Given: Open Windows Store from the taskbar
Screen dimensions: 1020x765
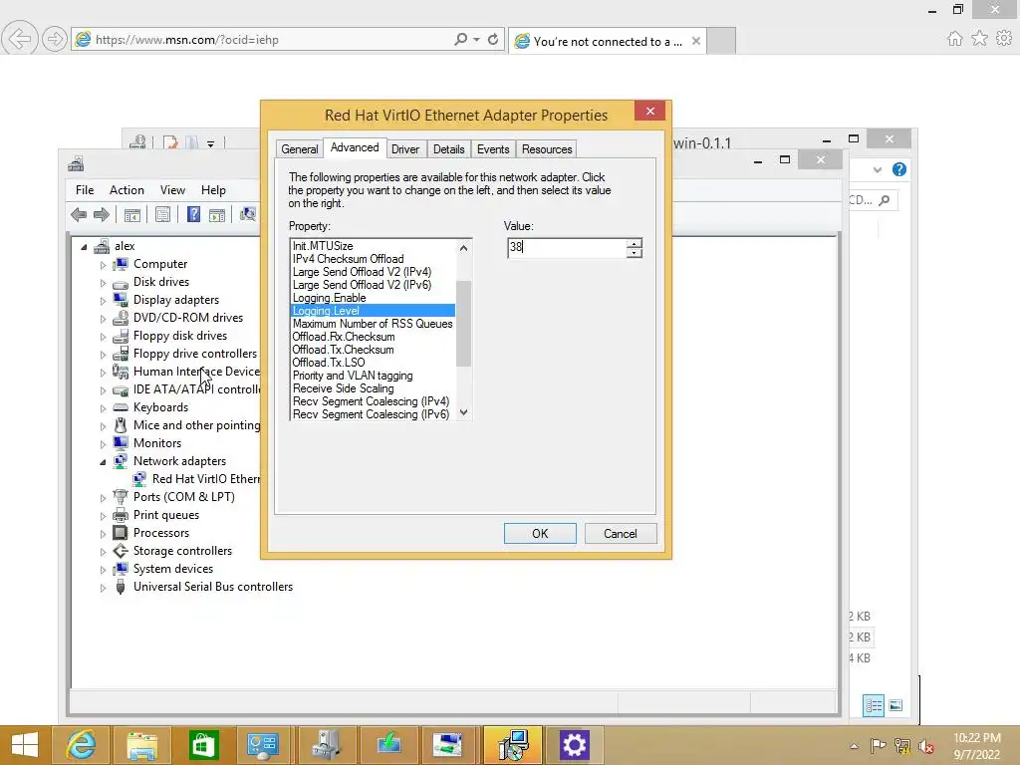Looking at the screenshot, I should point(203,745).
